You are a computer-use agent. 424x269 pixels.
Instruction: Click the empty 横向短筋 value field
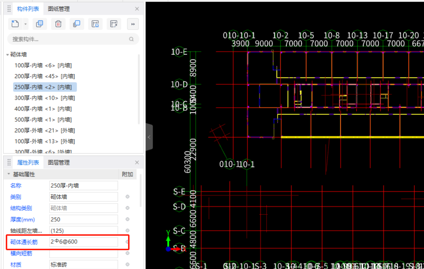coord(84,253)
